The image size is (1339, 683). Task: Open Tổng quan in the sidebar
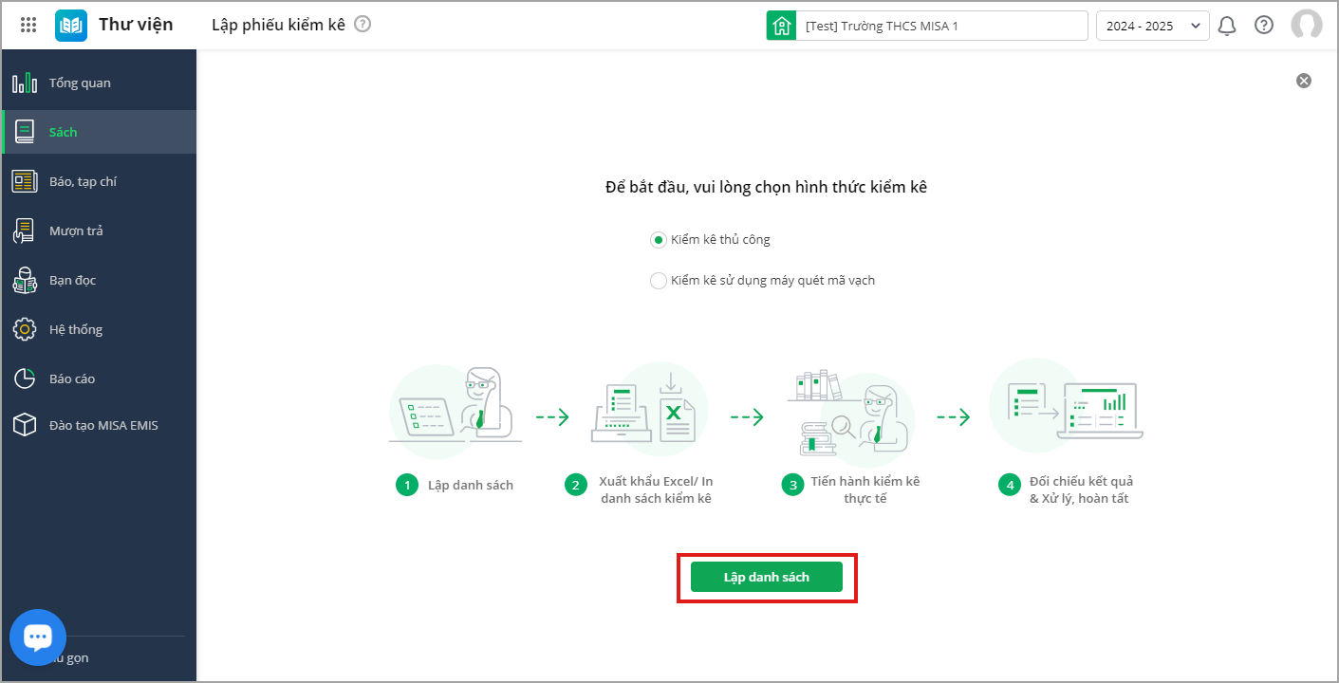tap(80, 83)
